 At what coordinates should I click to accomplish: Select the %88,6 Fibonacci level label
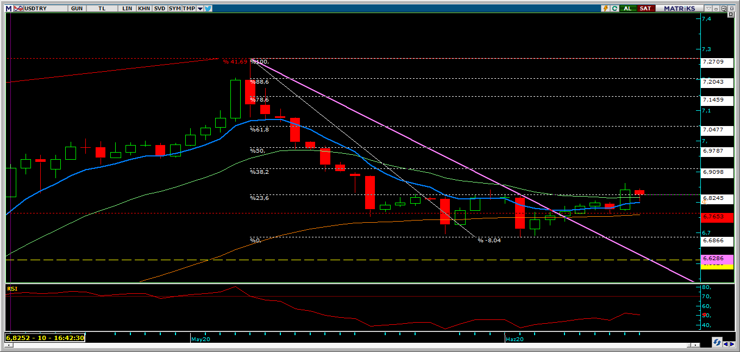(x=259, y=81)
